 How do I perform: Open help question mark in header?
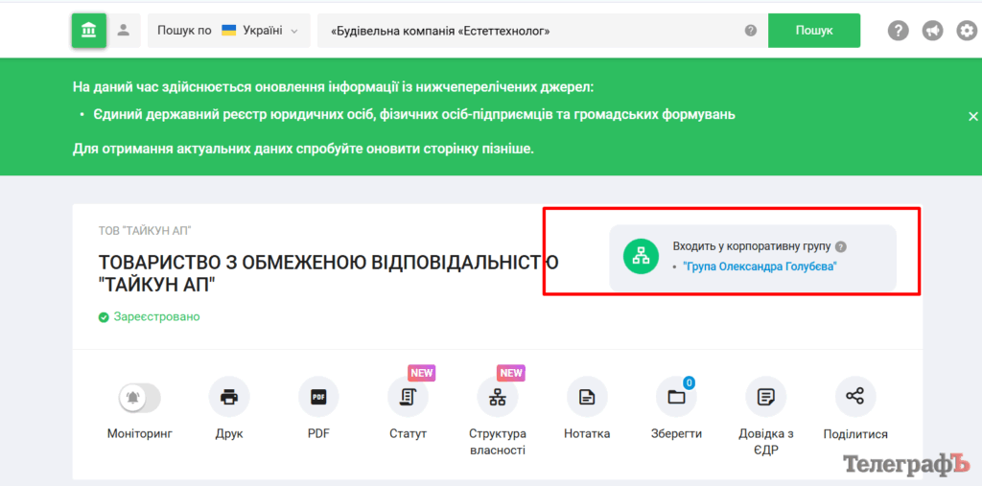click(x=898, y=31)
